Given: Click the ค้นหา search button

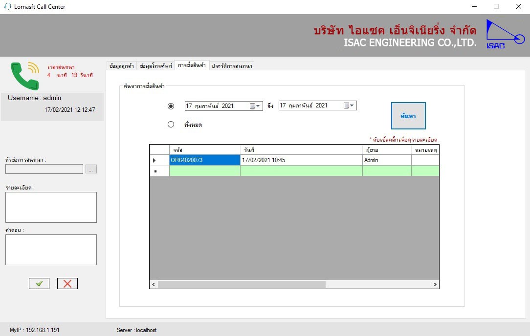Looking at the screenshot, I should coord(408,116).
